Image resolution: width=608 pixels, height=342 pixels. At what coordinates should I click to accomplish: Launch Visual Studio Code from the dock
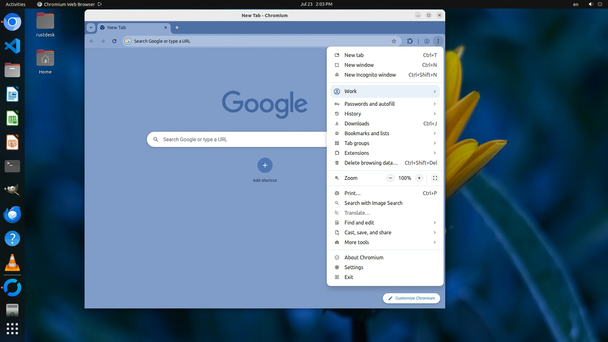tap(12, 46)
